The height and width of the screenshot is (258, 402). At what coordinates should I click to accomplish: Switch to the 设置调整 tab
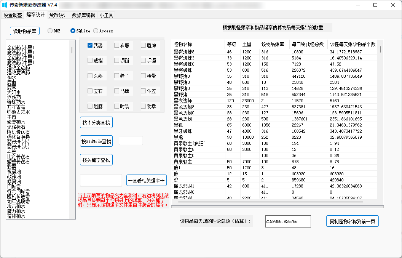(13, 15)
